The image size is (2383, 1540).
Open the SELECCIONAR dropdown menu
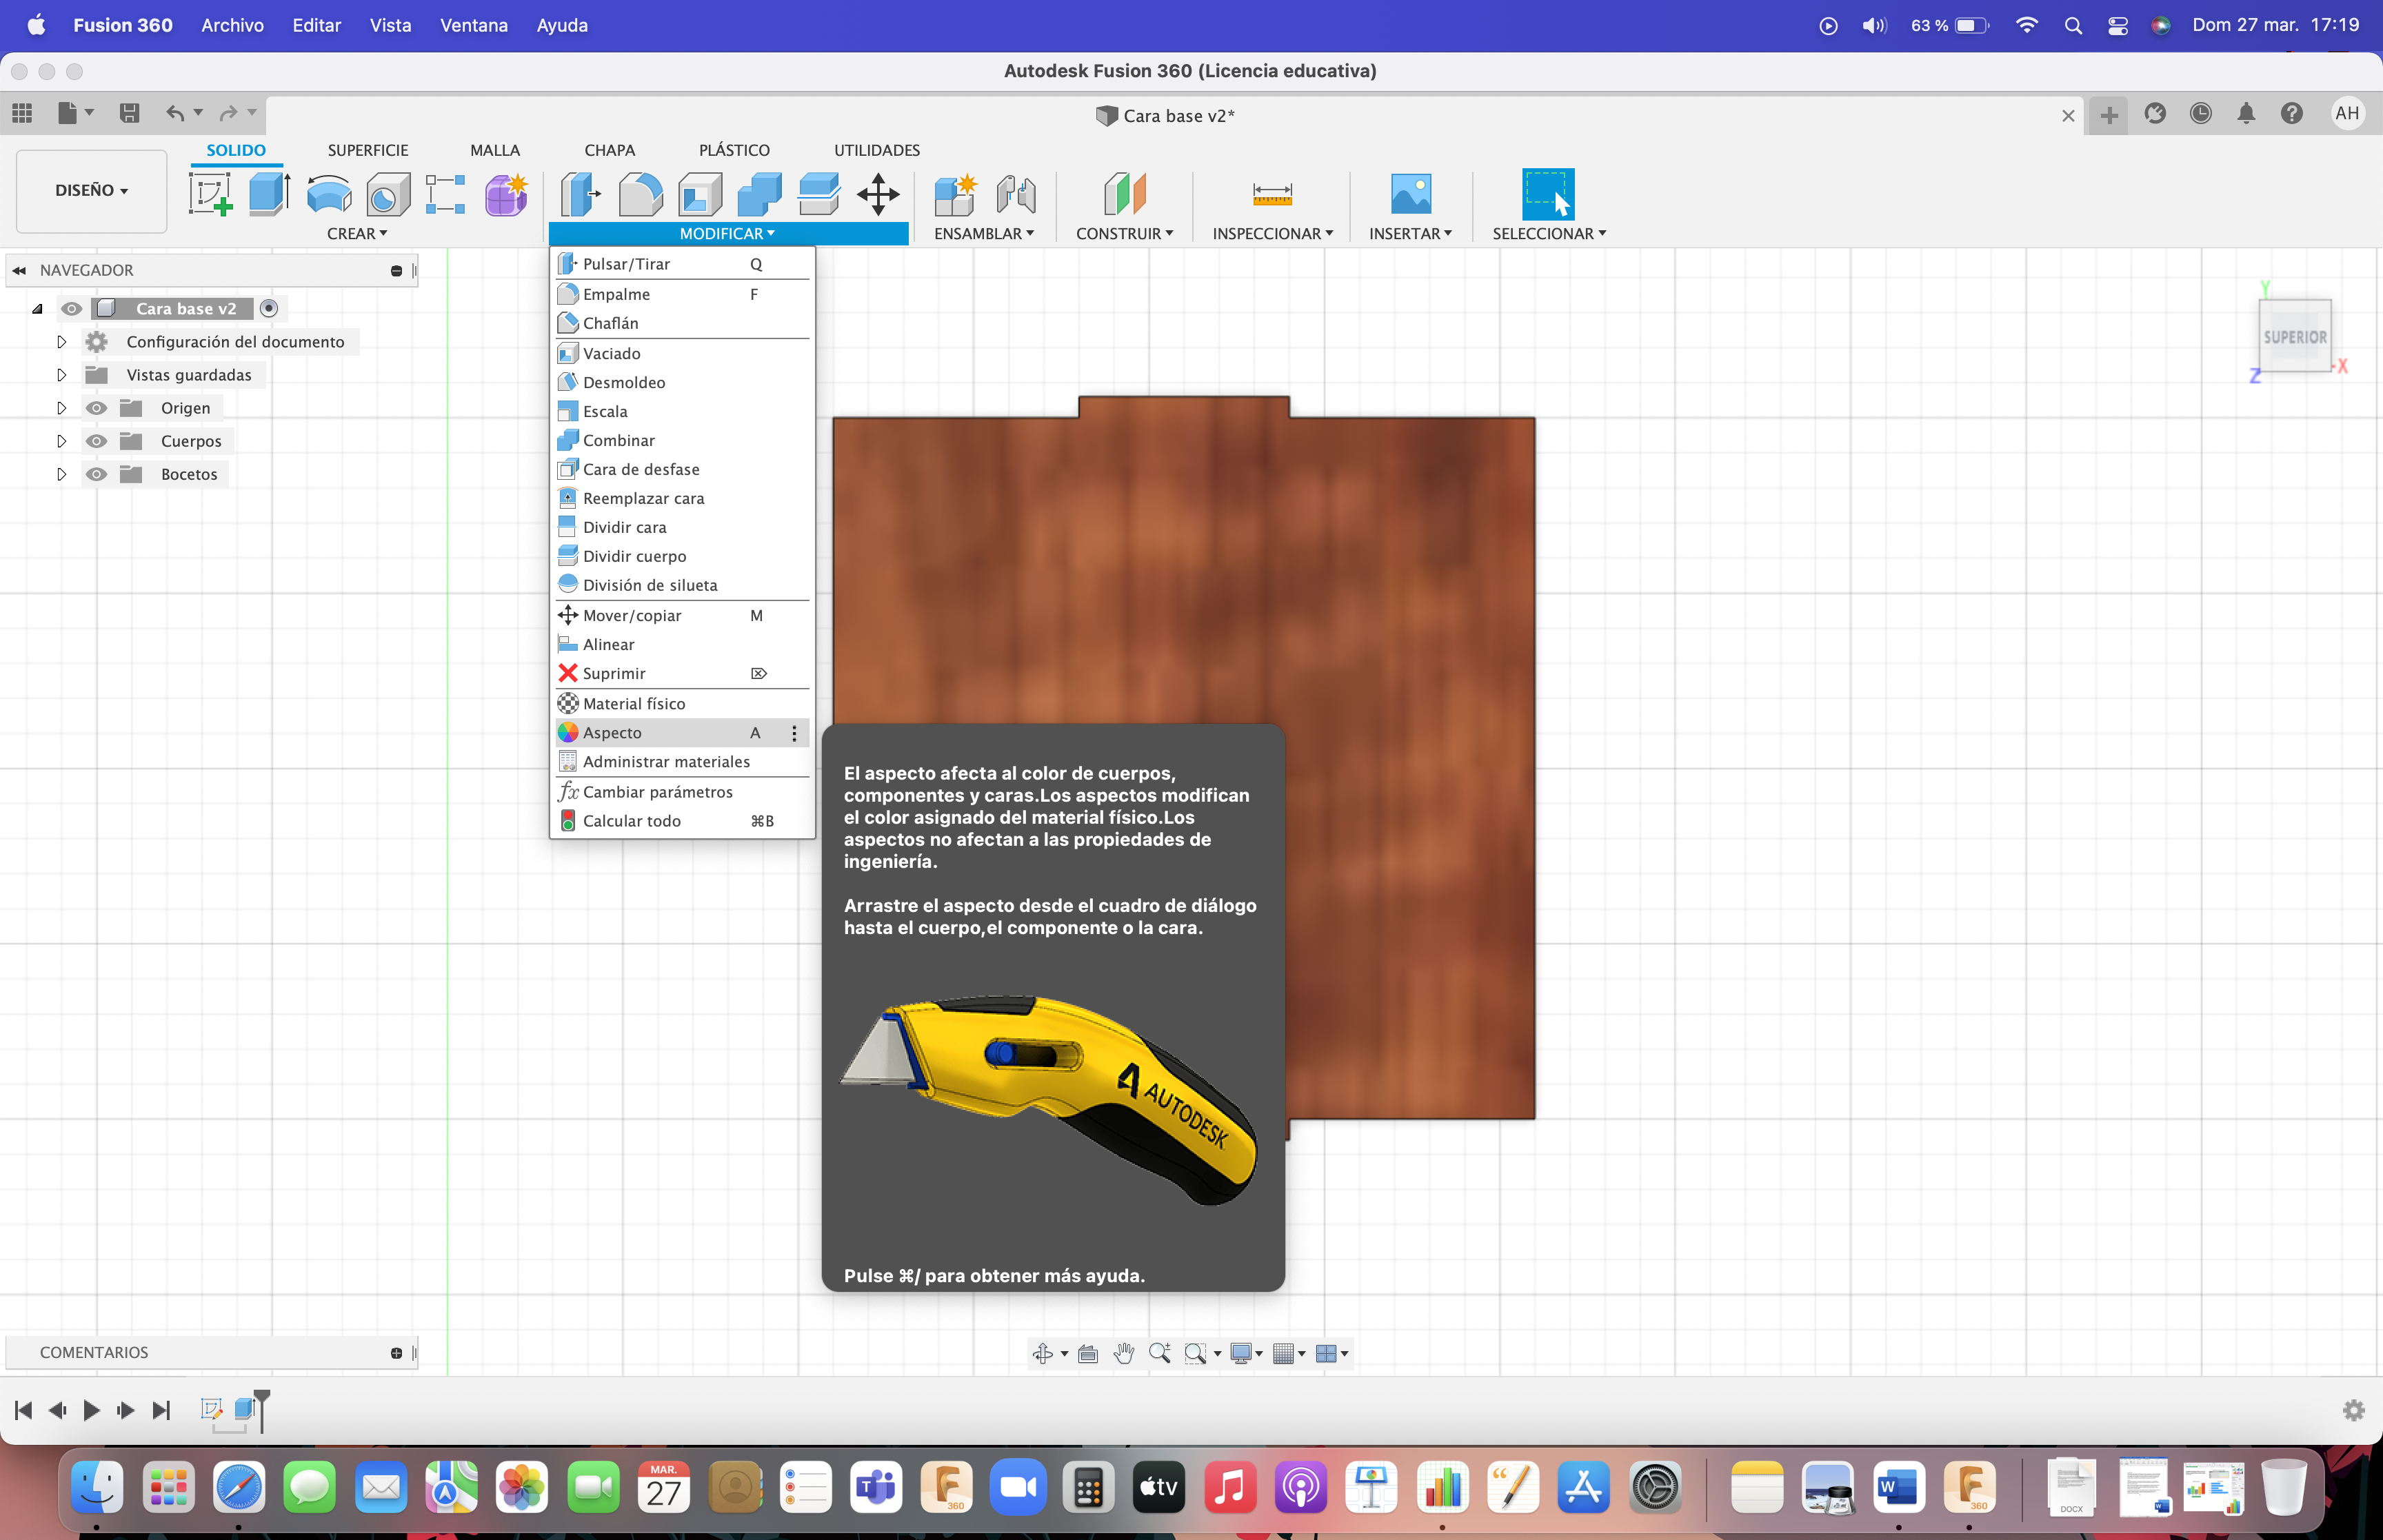tap(1549, 233)
